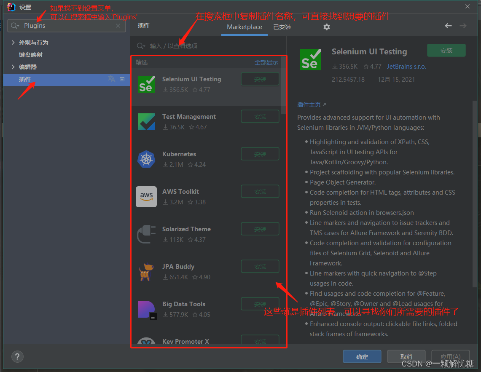Image resolution: width=481 pixels, height=372 pixels.
Task: Click the large Selenium logo in the details pane
Action: click(x=310, y=59)
